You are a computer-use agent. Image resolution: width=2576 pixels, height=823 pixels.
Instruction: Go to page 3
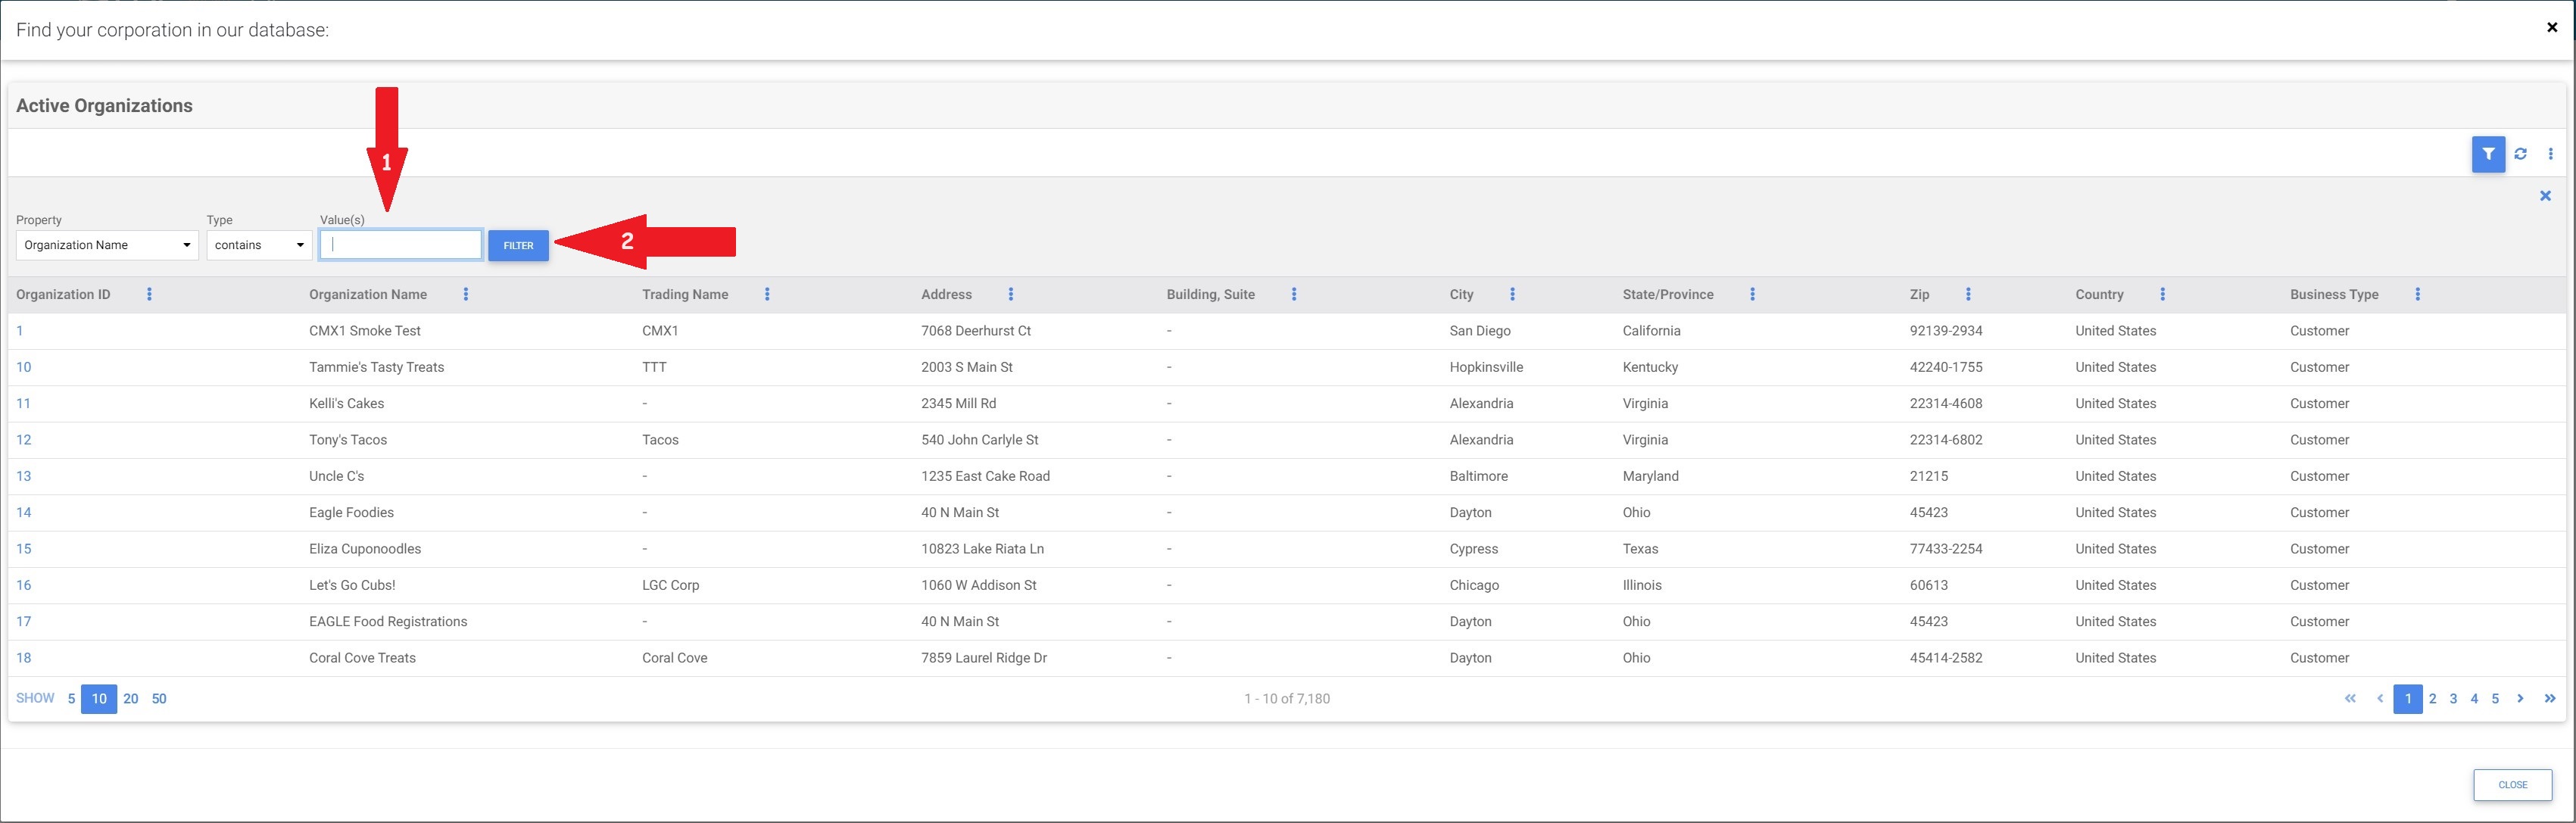pos(2453,699)
